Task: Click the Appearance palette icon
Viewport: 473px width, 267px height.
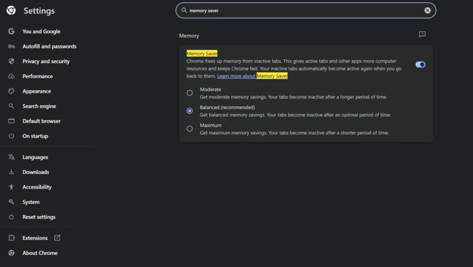Action: [x=11, y=91]
